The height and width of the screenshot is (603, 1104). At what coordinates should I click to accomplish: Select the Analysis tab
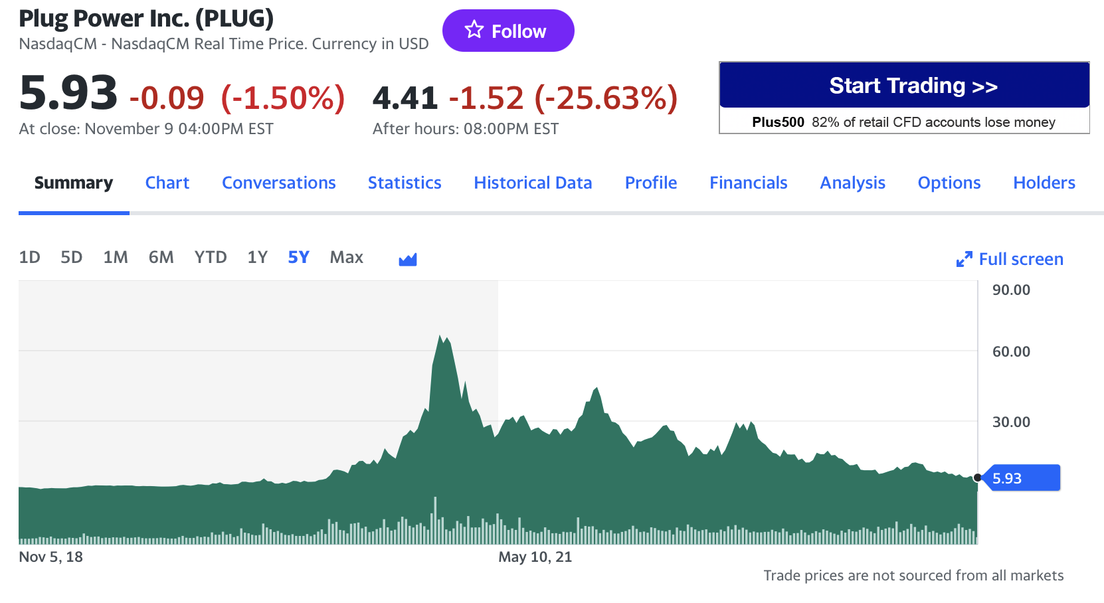click(x=852, y=183)
